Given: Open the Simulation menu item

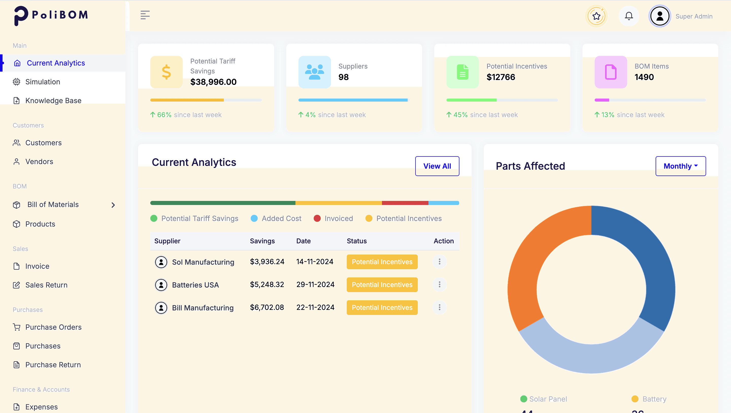Looking at the screenshot, I should tap(43, 82).
